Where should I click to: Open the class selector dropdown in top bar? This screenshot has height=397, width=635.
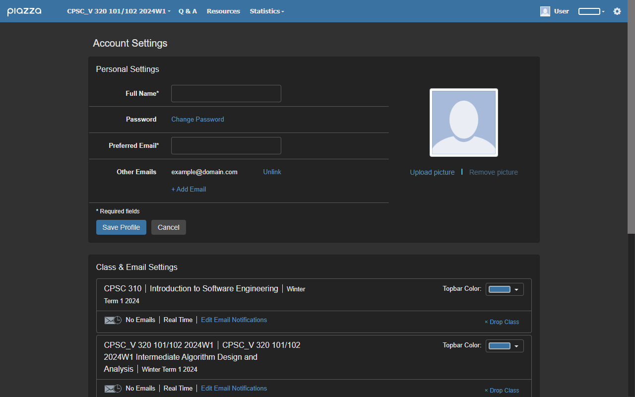coord(119,11)
